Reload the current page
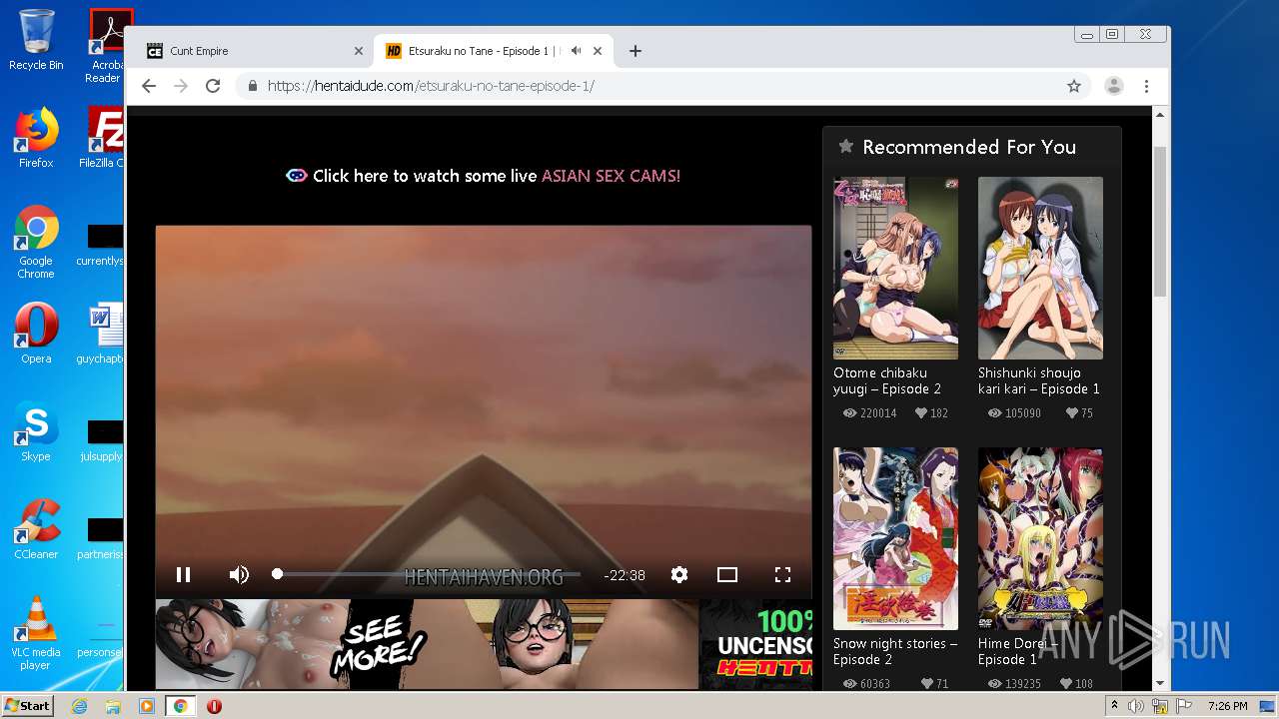The image size is (1279, 719). [213, 86]
